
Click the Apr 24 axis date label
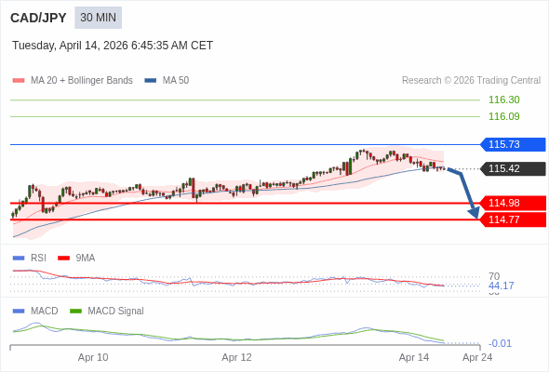(477, 358)
